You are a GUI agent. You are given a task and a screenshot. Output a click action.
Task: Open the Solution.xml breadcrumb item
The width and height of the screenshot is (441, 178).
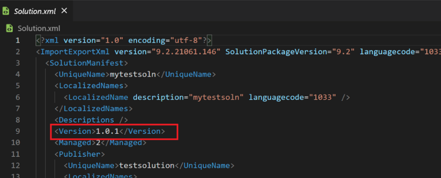pyautogui.click(x=38, y=28)
